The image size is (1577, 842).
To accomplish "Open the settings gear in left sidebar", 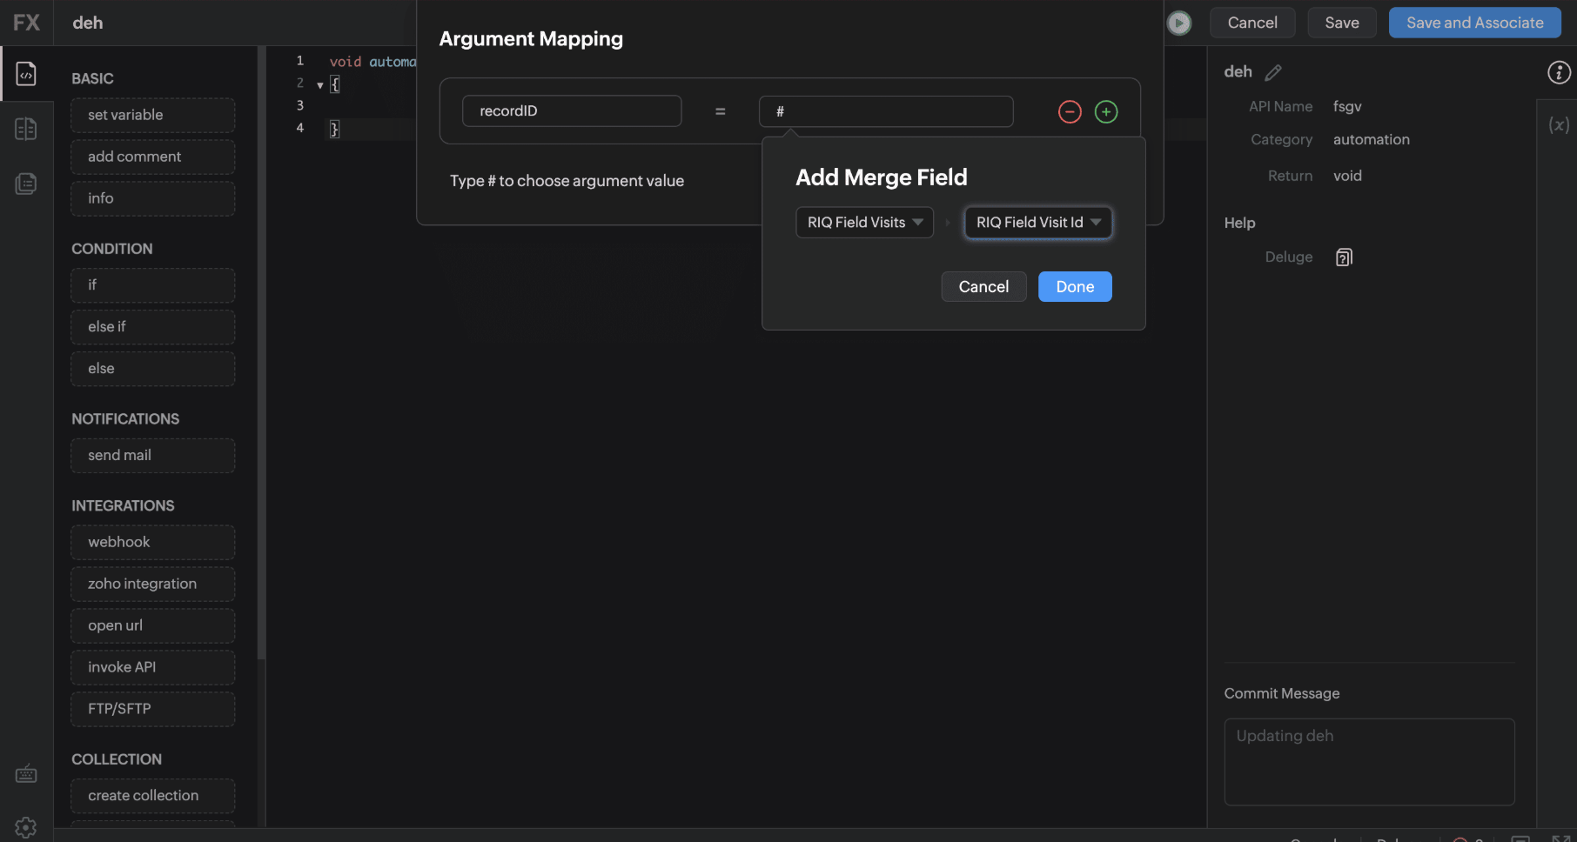I will coord(26,827).
